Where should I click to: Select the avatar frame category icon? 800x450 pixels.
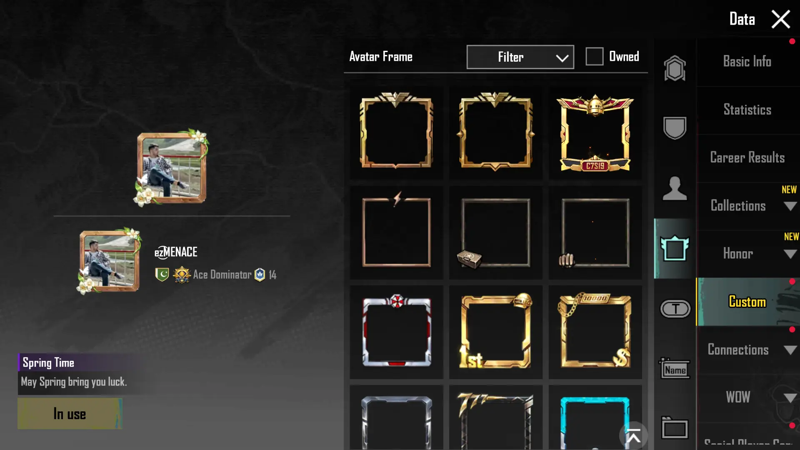[x=675, y=248]
